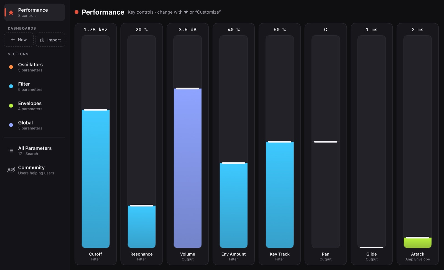Screen dimensions: 444x270
Task: Click the 3.5 dB Volume value
Action: 188,29
